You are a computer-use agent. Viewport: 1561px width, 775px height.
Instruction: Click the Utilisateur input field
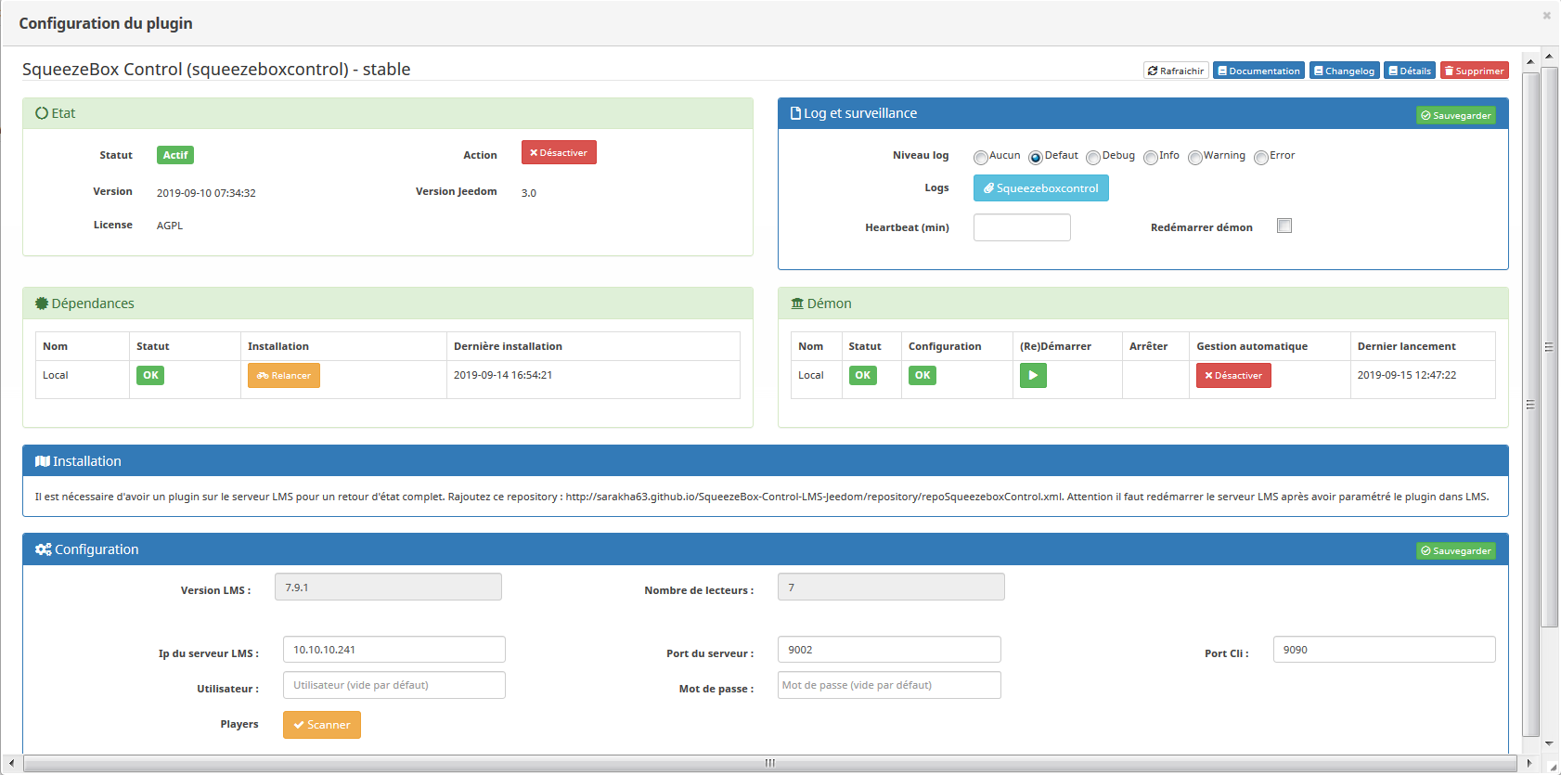pos(394,685)
